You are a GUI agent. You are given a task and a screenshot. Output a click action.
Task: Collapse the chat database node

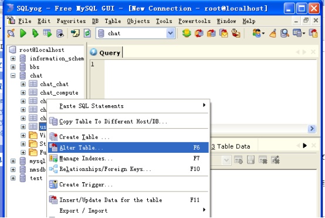click(x=13, y=76)
